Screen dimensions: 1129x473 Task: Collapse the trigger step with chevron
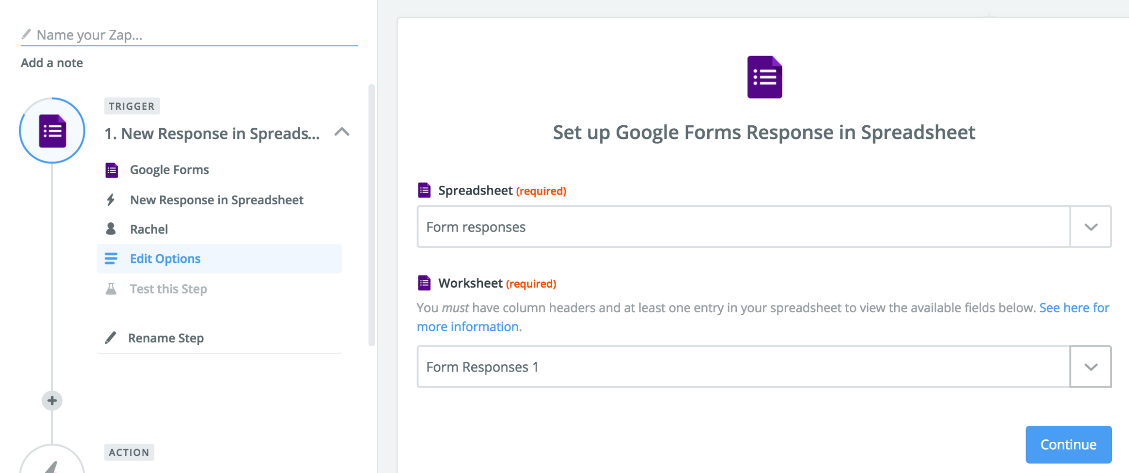(x=342, y=132)
